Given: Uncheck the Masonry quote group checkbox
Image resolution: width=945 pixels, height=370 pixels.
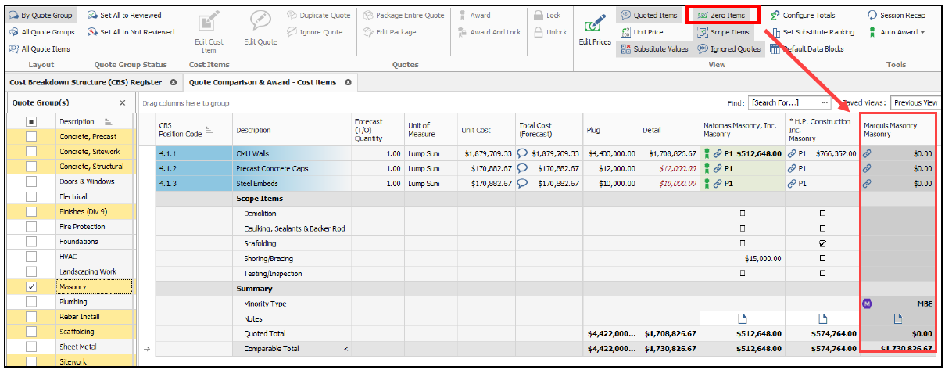Looking at the screenshot, I should point(31,287).
